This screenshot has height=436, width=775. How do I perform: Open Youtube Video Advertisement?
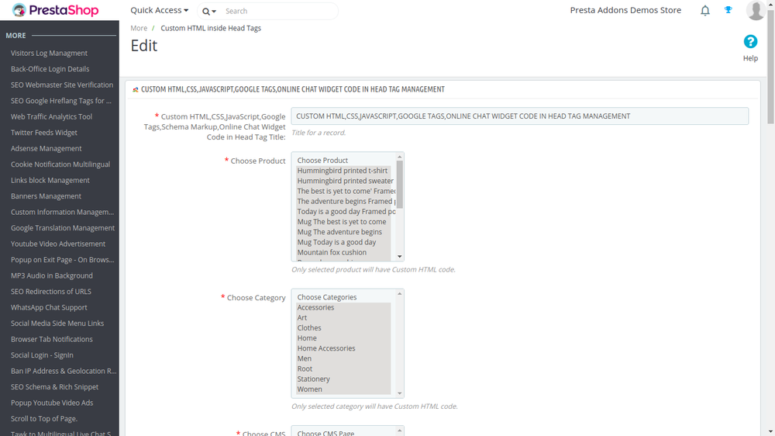58,244
